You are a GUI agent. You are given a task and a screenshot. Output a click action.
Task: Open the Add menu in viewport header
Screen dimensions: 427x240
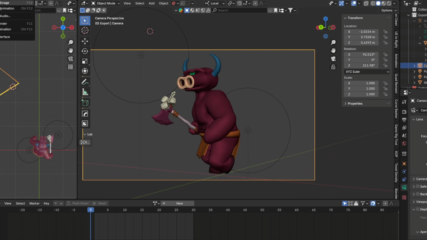pos(151,3)
